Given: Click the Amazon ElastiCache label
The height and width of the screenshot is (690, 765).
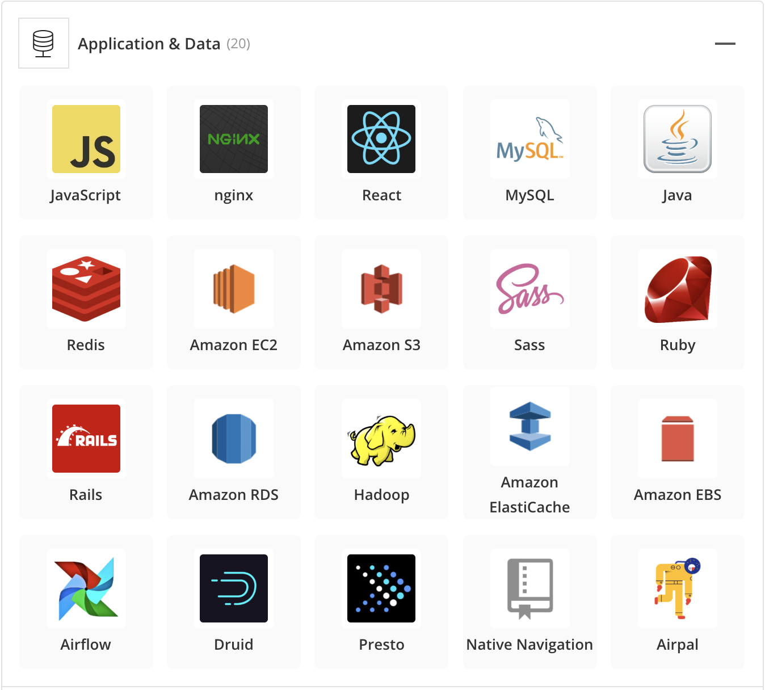Looking at the screenshot, I should pos(530,495).
